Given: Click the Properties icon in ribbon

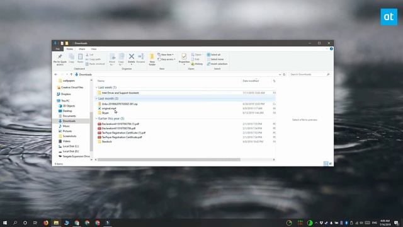Looking at the screenshot, I should pos(184,56).
